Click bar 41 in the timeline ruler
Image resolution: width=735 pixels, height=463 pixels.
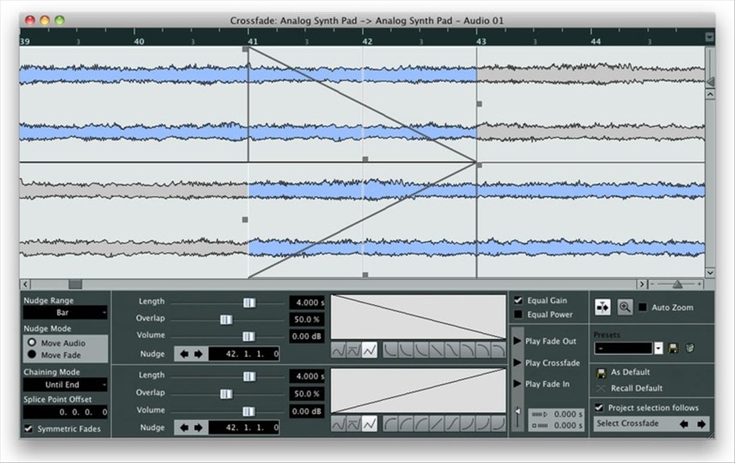tap(253, 41)
